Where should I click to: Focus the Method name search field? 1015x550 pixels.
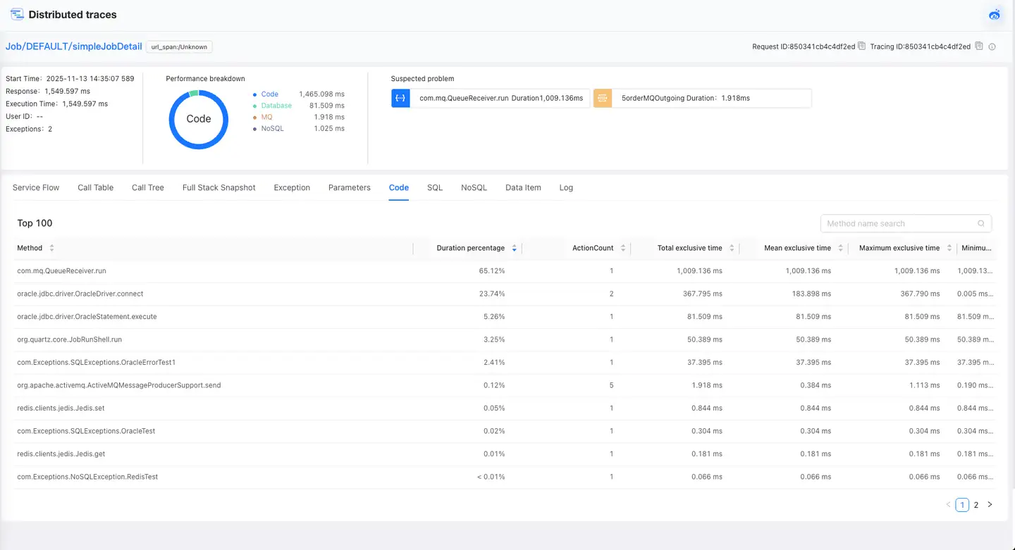[x=899, y=224]
